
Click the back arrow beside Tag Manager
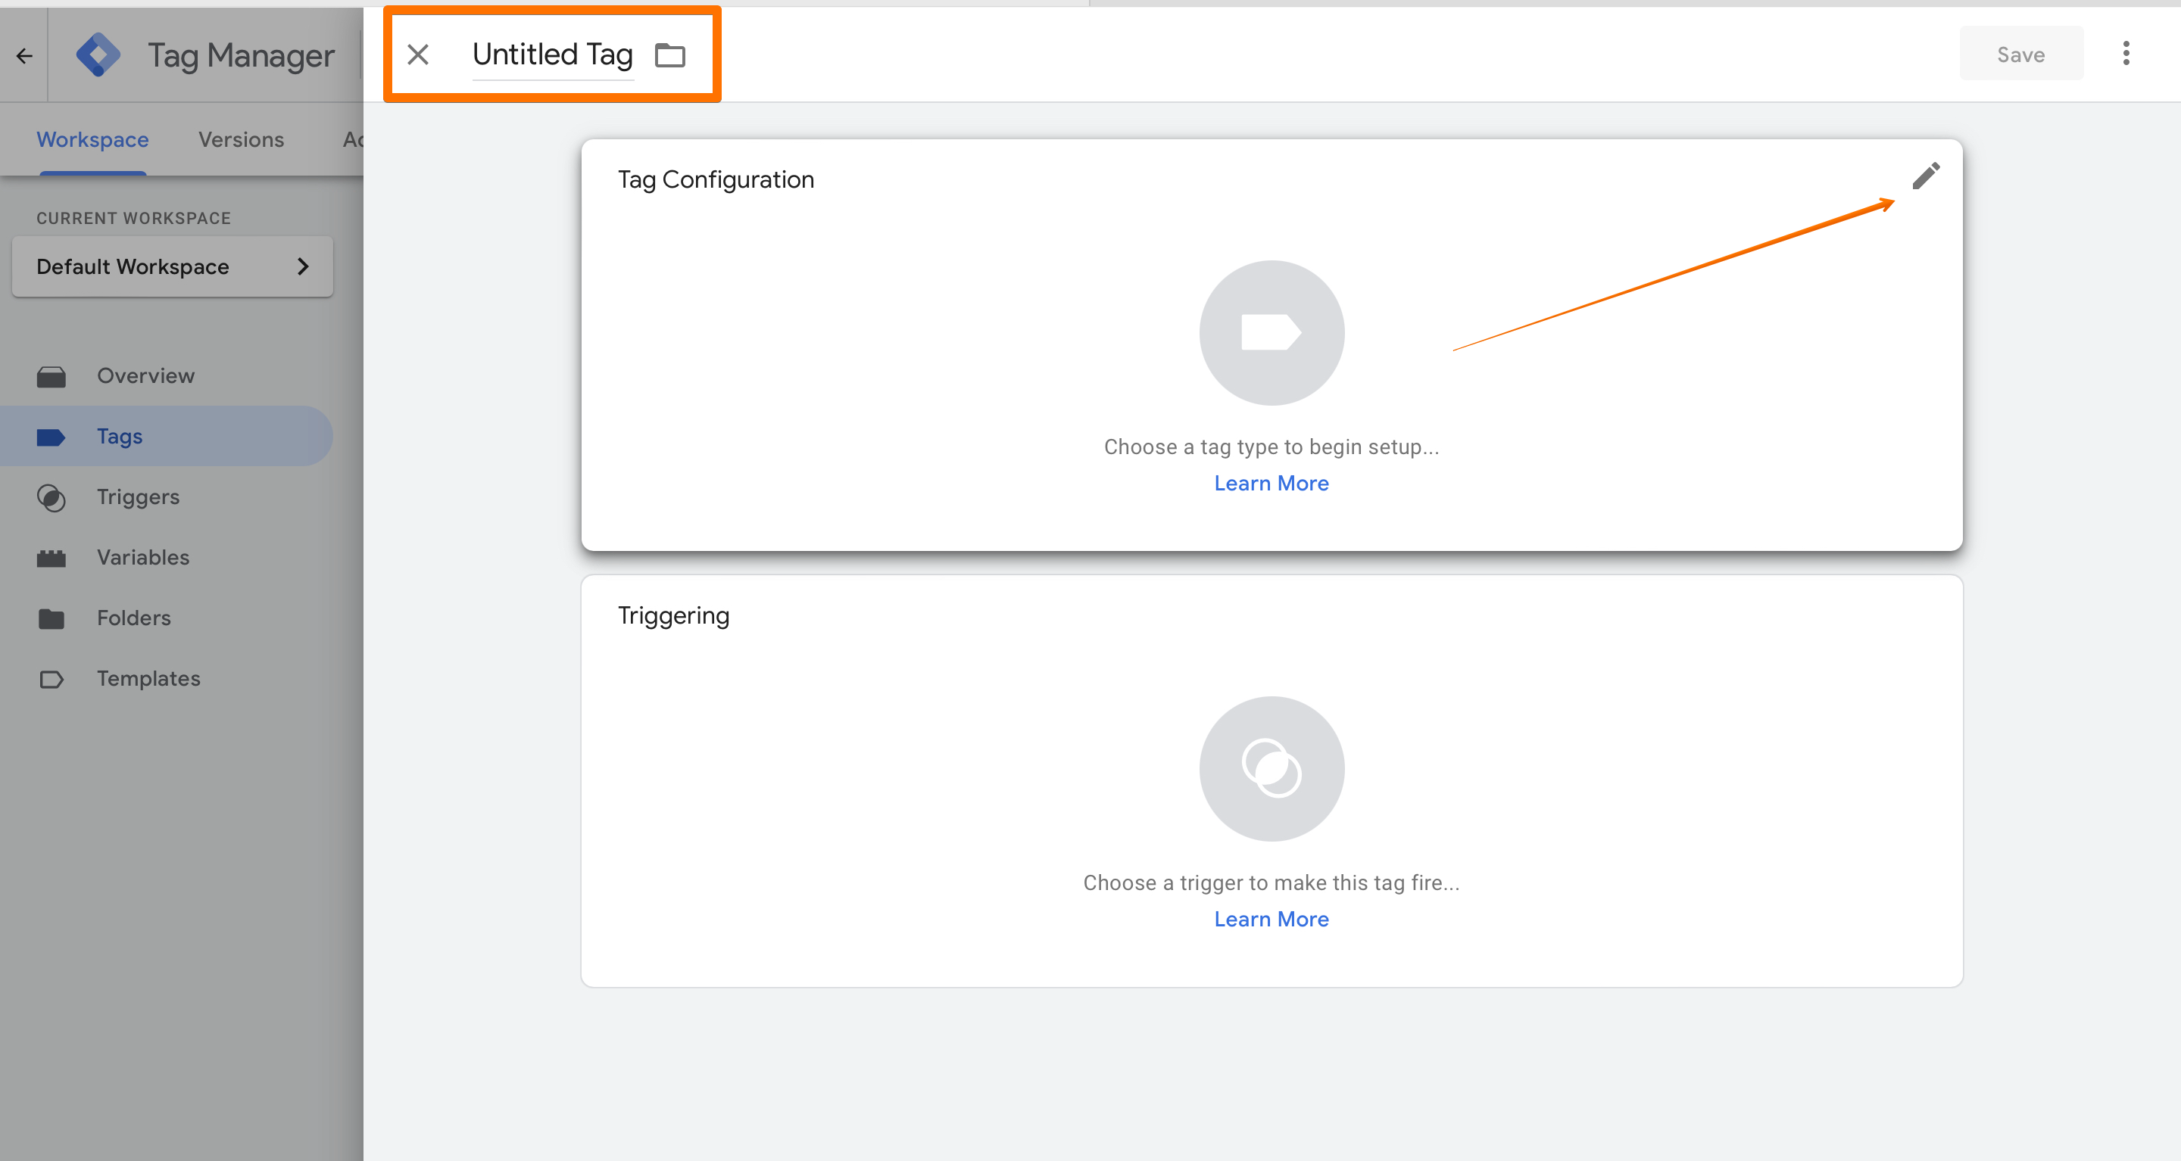(x=23, y=56)
